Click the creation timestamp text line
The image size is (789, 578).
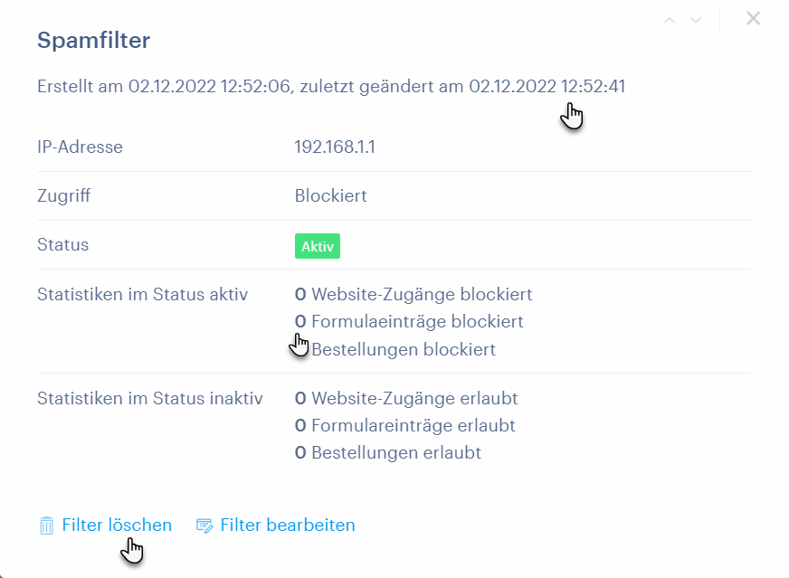tap(330, 87)
